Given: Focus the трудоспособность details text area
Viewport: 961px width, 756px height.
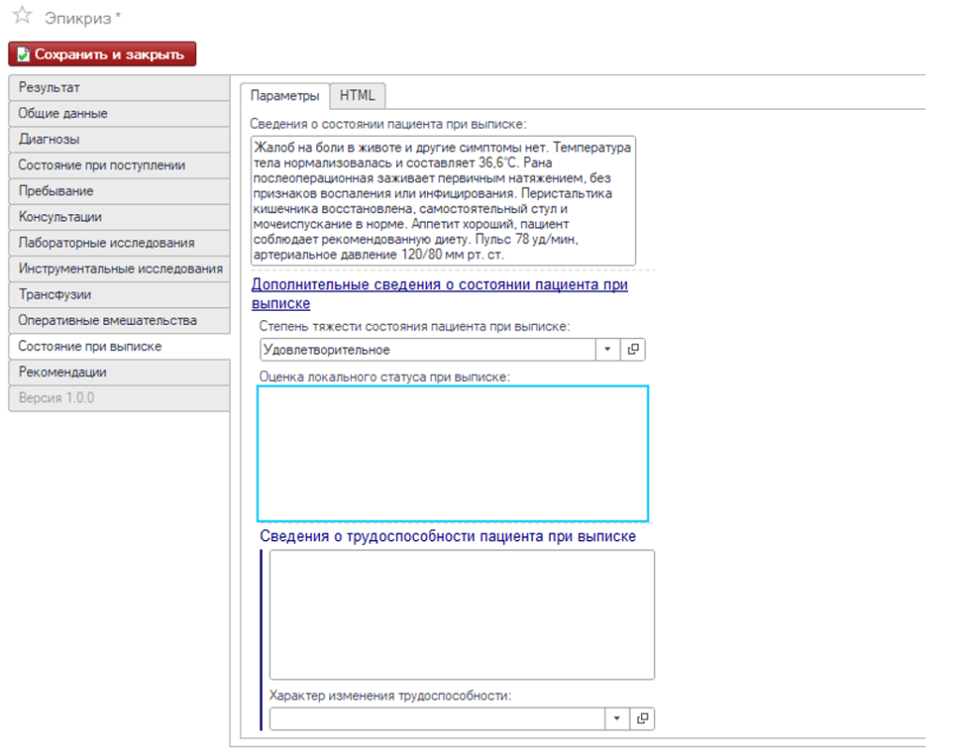Looking at the screenshot, I should click(x=462, y=614).
